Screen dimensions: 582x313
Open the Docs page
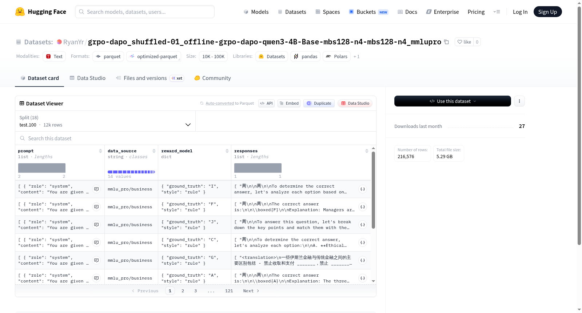[x=407, y=12]
